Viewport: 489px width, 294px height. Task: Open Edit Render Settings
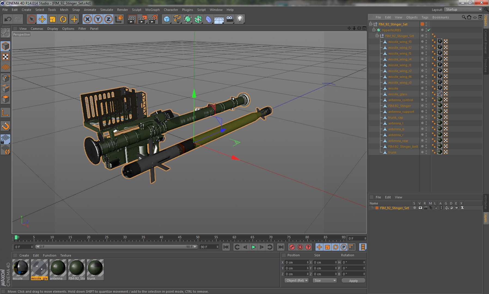coord(153,19)
